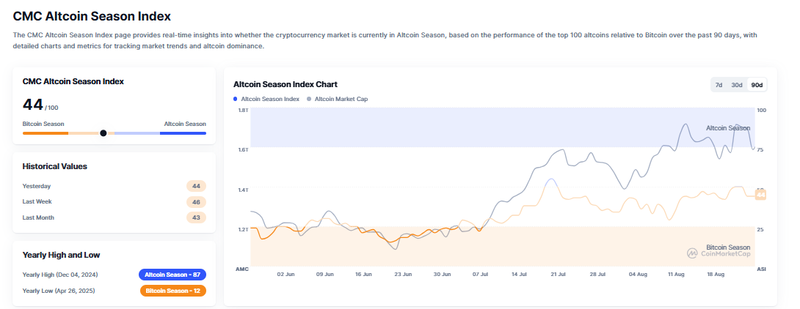This screenshot has height=309, width=800.
Task: Click the black season index slider knob
Action: point(103,133)
